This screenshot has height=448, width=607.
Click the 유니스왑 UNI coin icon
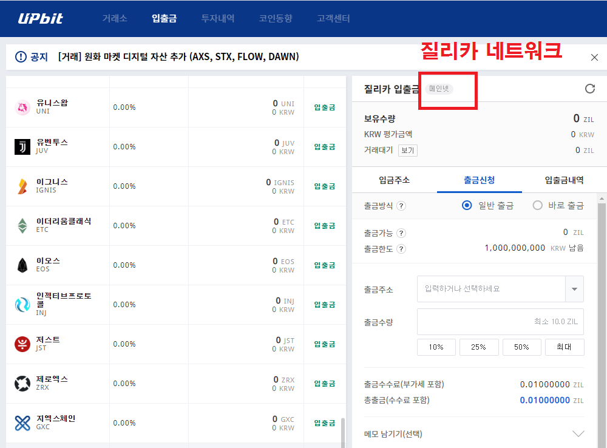pos(22,107)
